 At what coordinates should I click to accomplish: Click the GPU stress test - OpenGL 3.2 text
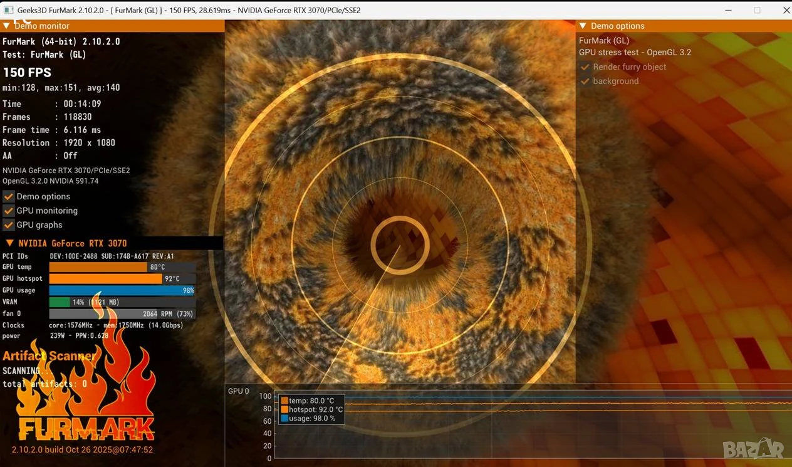635,53
